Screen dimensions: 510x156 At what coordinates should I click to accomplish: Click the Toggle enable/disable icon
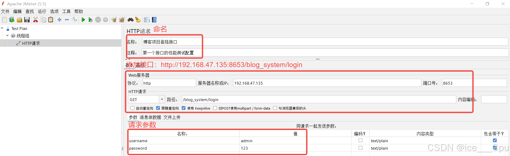point(74,20)
